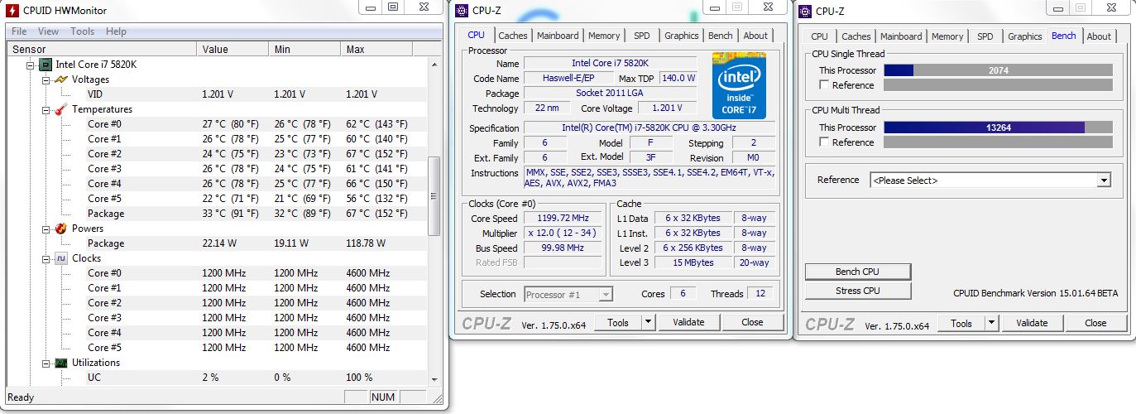Switch to Mainboard tab in middle CPU-Z
Image resolution: width=1136 pixels, height=414 pixels.
coord(558,36)
